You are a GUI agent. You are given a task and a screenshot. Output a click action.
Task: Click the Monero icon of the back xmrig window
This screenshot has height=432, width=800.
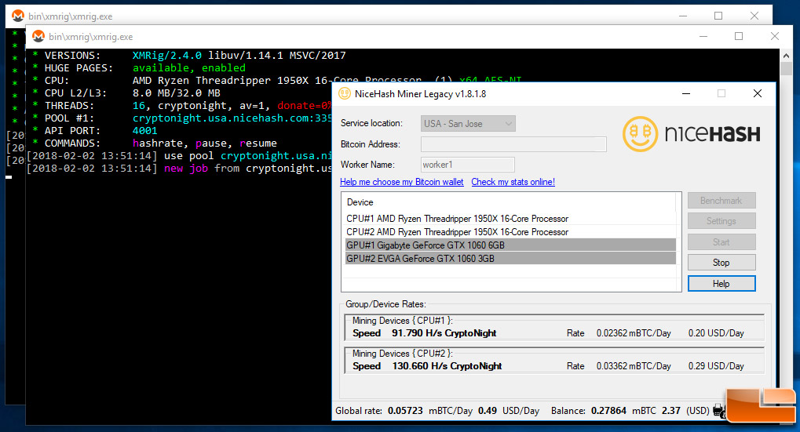pyautogui.click(x=18, y=16)
